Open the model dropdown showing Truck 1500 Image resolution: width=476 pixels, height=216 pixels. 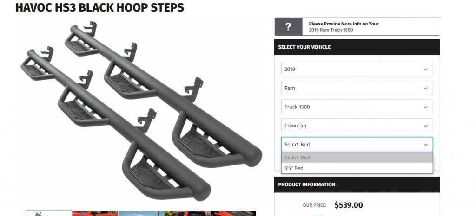[x=357, y=107]
